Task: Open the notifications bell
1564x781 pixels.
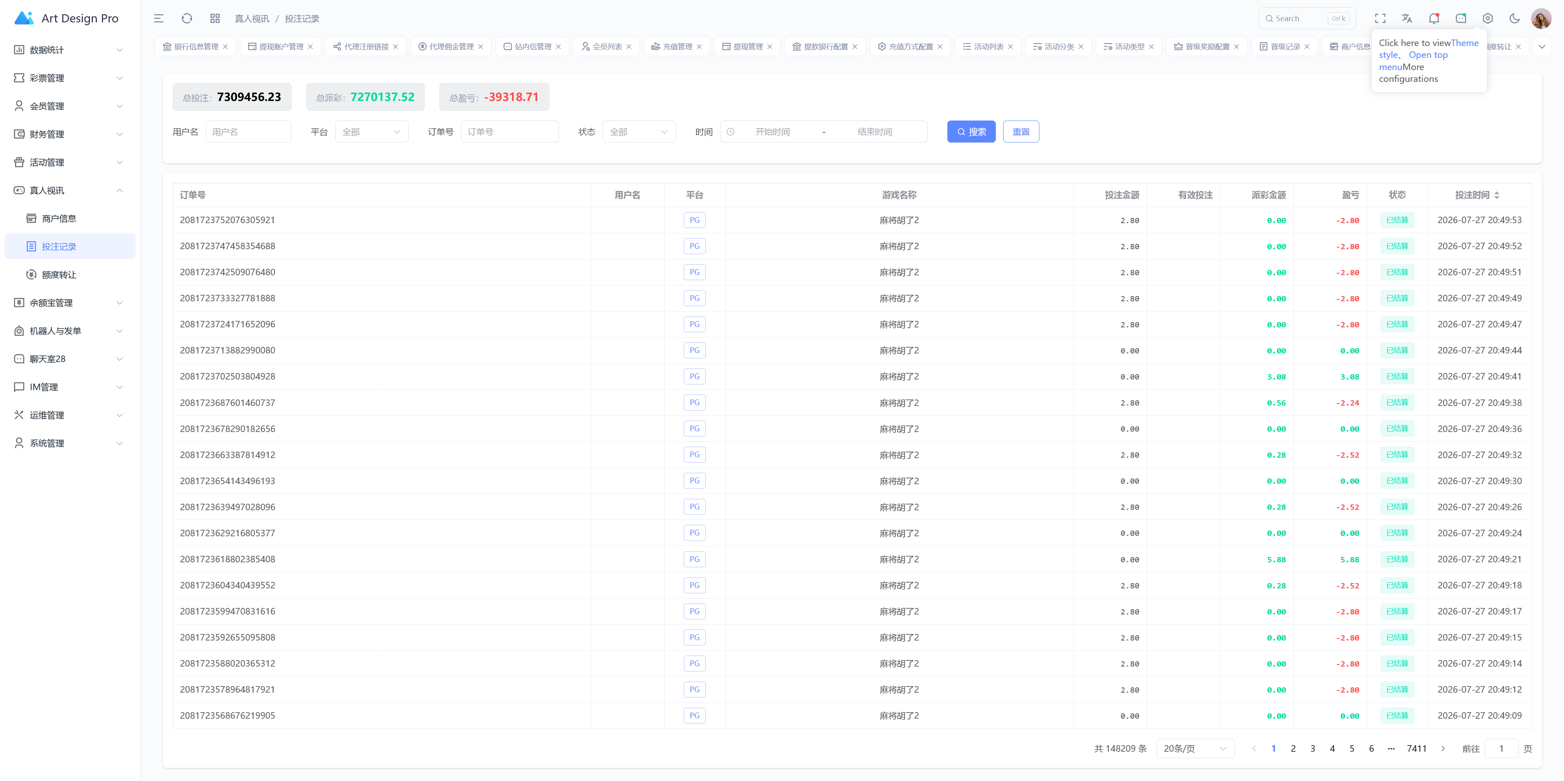Action: coord(1434,18)
